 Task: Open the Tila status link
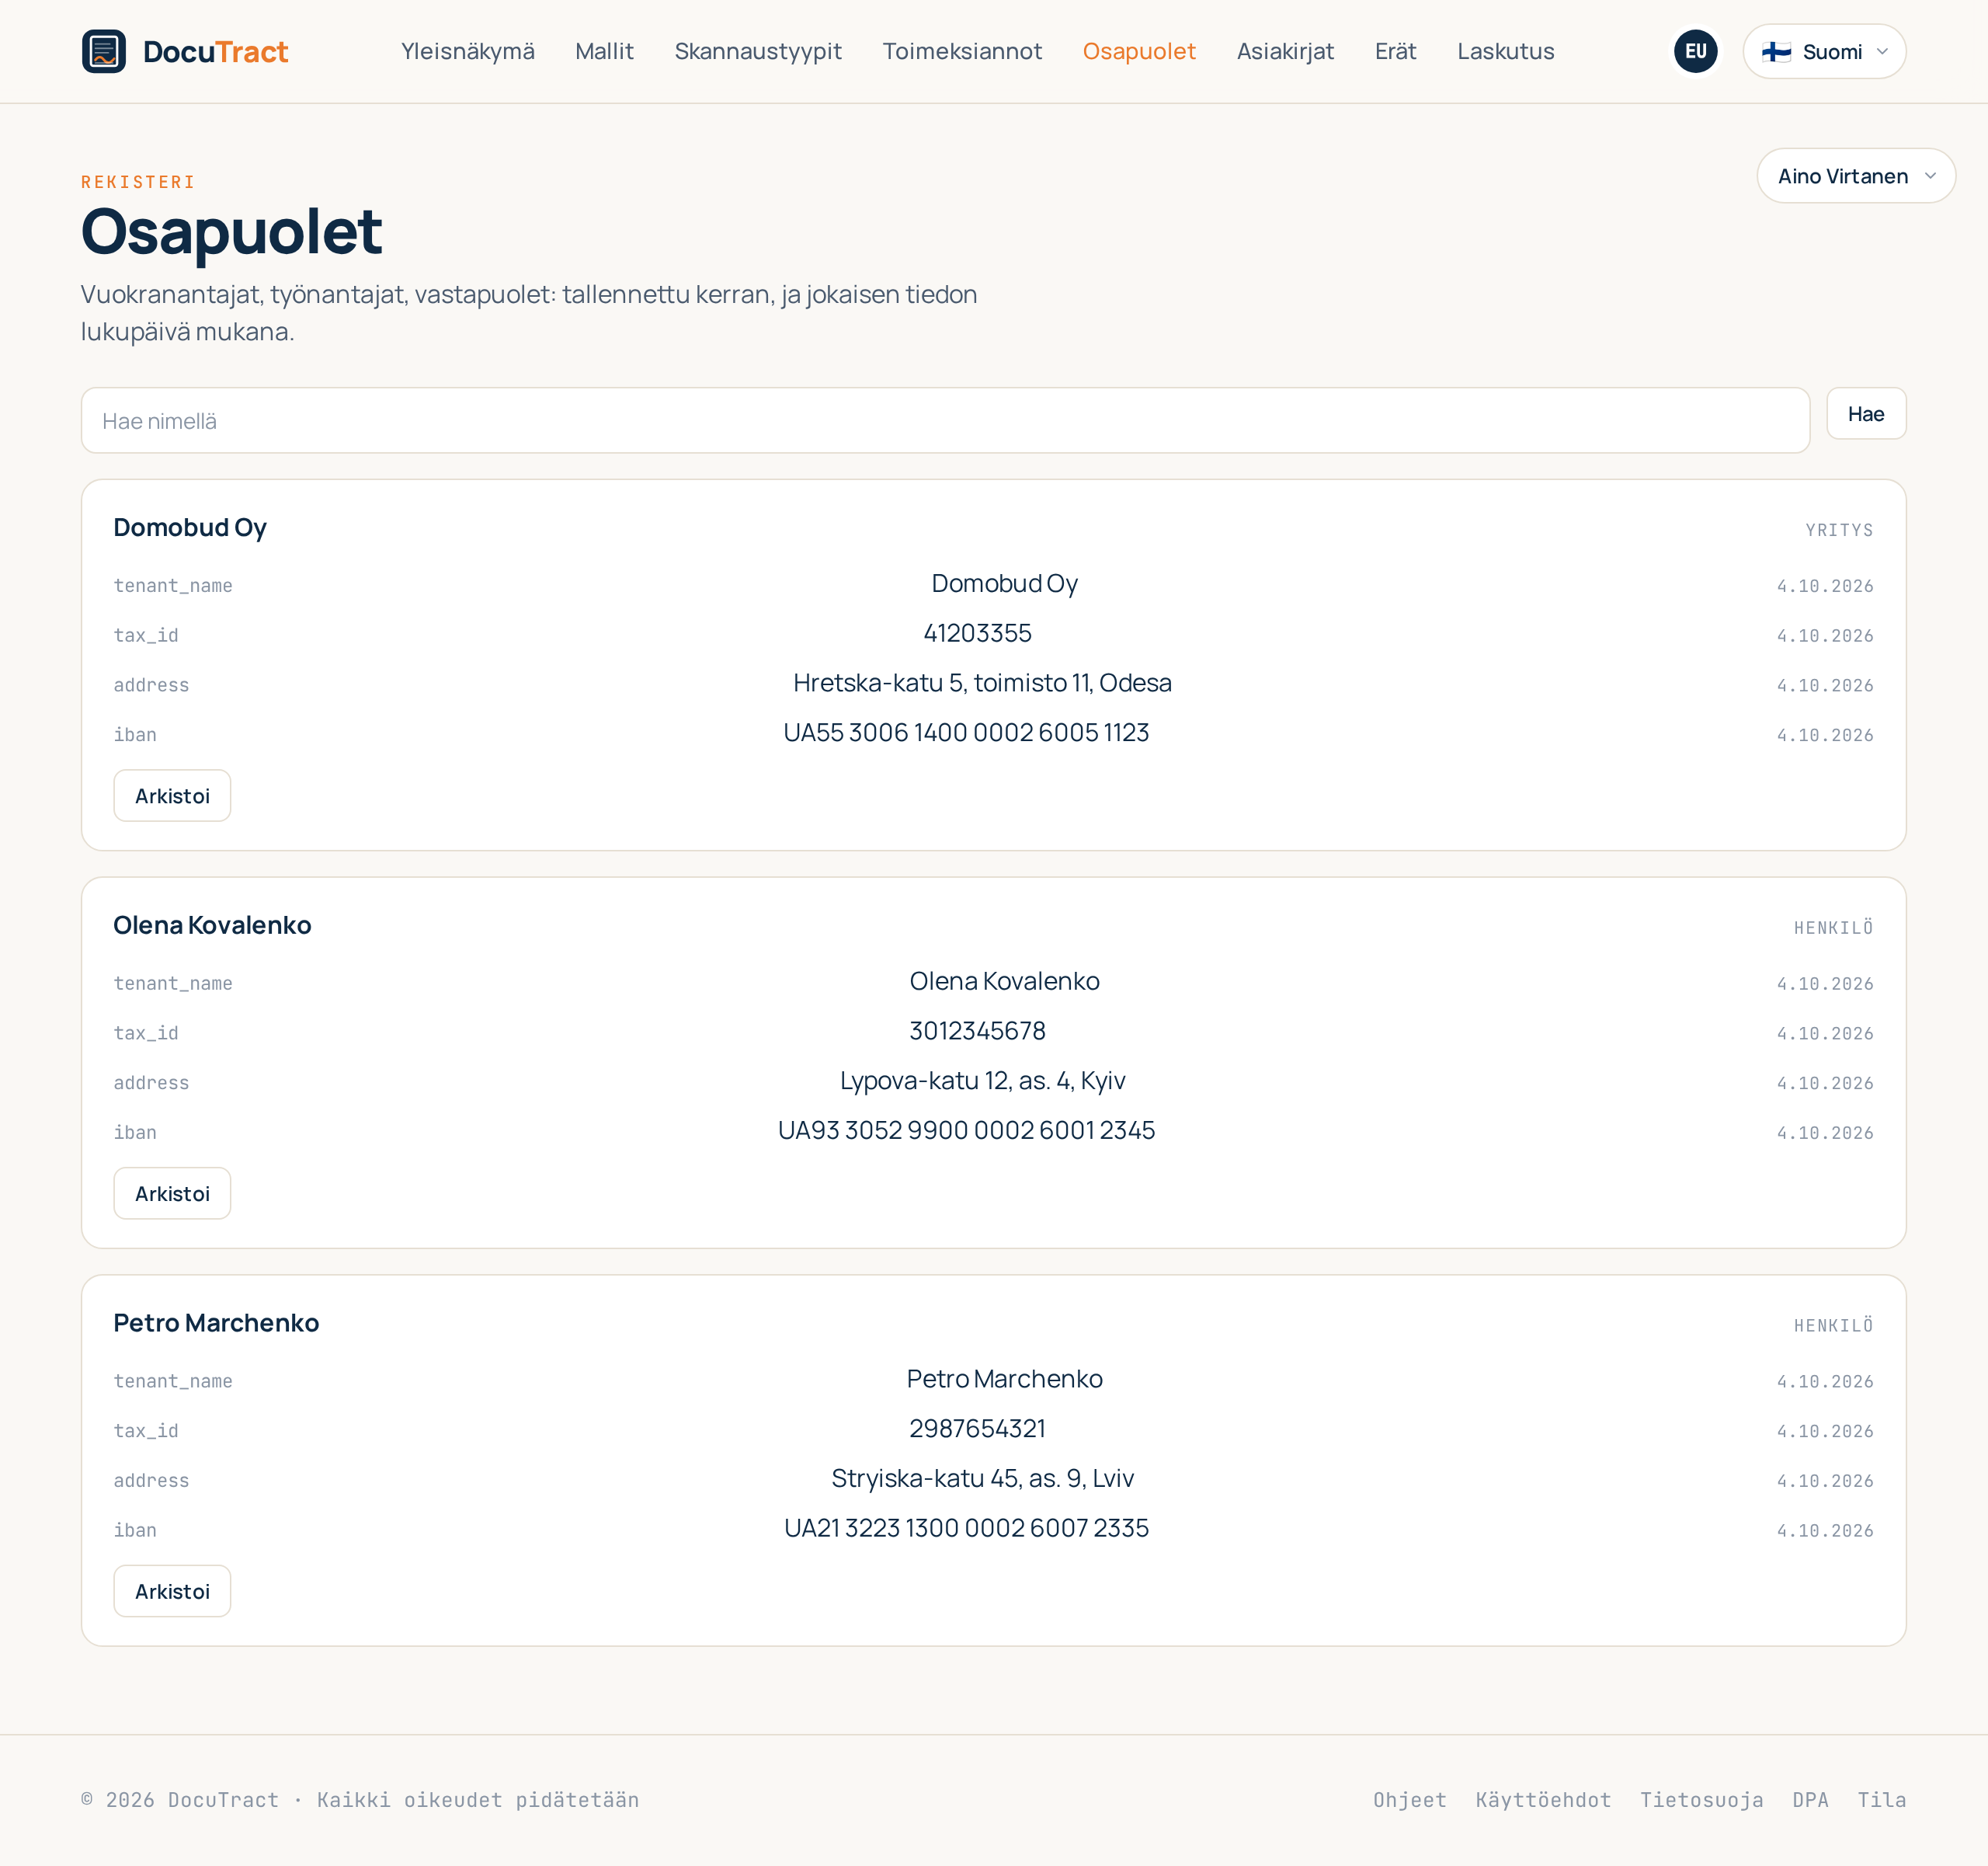(x=1881, y=1800)
